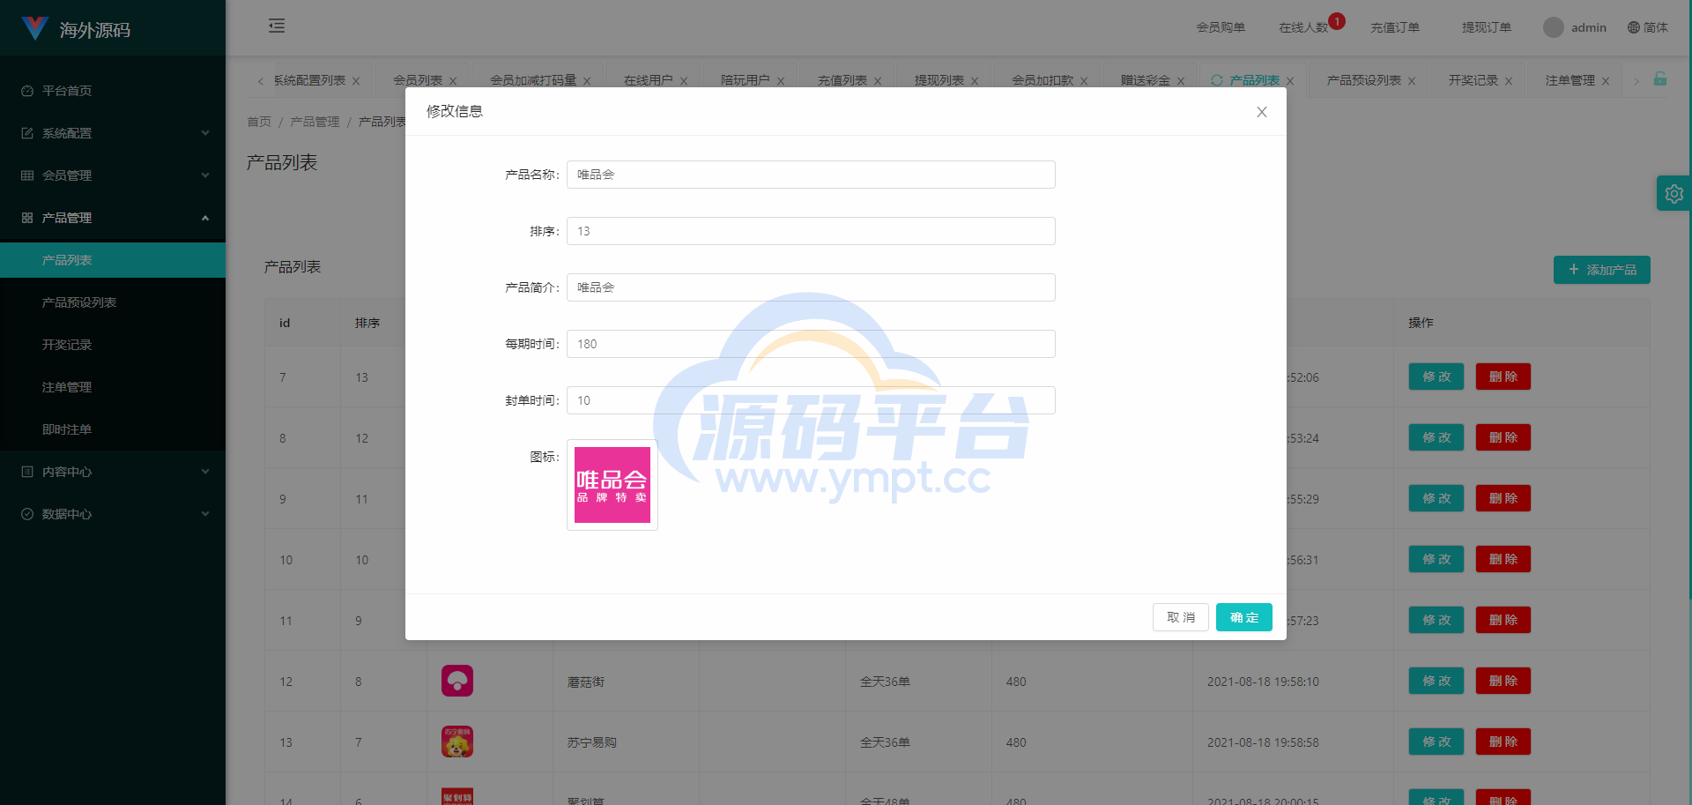This screenshot has height=805, width=1692.
Task: Close the 赠送彩金 tab
Action: tap(1181, 81)
